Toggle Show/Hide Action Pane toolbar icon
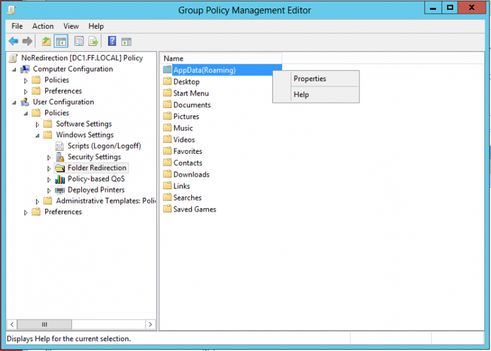This screenshot has height=351, width=491. [126, 41]
